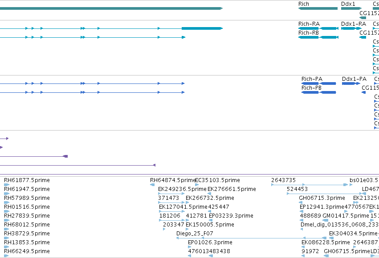Click EK127041.5prime label
The width and height of the screenshot is (379, 258).
point(183,207)
